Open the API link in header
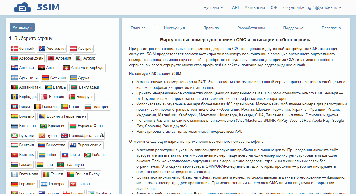This screenshot has width=356, height=194. point(235,7)
